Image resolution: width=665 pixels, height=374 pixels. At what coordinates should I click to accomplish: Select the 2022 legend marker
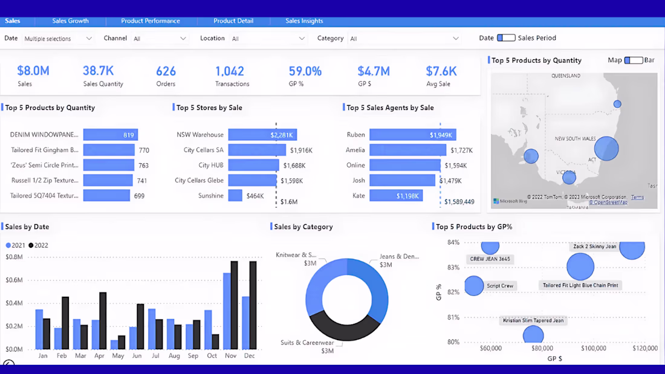pos(31,245)
